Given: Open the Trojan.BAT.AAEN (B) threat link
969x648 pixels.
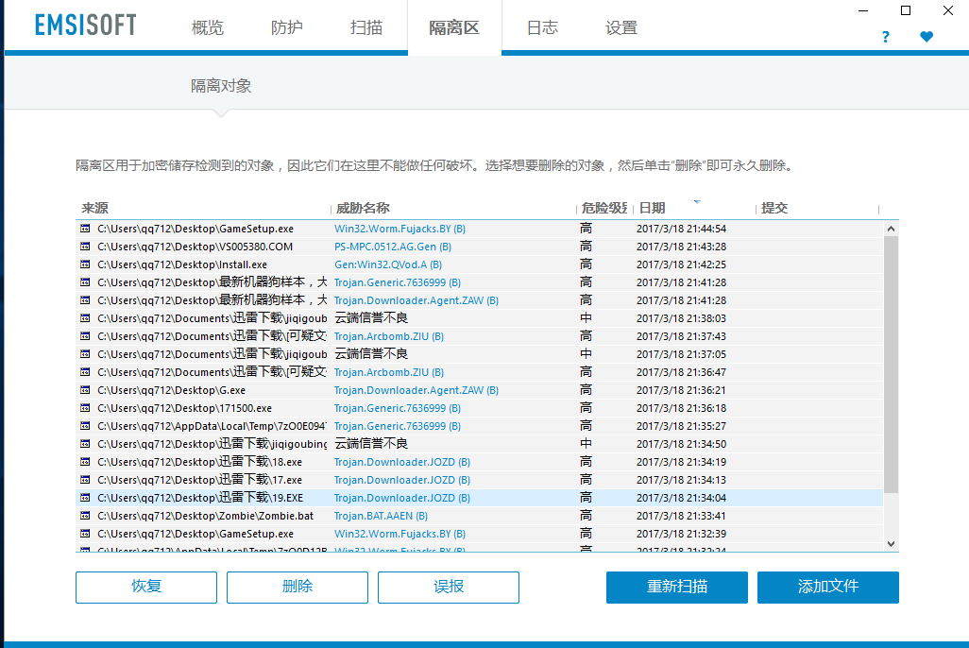Looking at the screenshot, I should 381,516.
